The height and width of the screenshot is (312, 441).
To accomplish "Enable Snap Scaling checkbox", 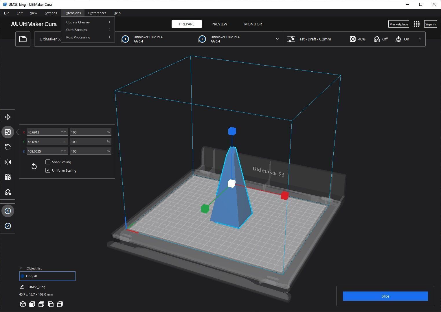I will 48,162.
